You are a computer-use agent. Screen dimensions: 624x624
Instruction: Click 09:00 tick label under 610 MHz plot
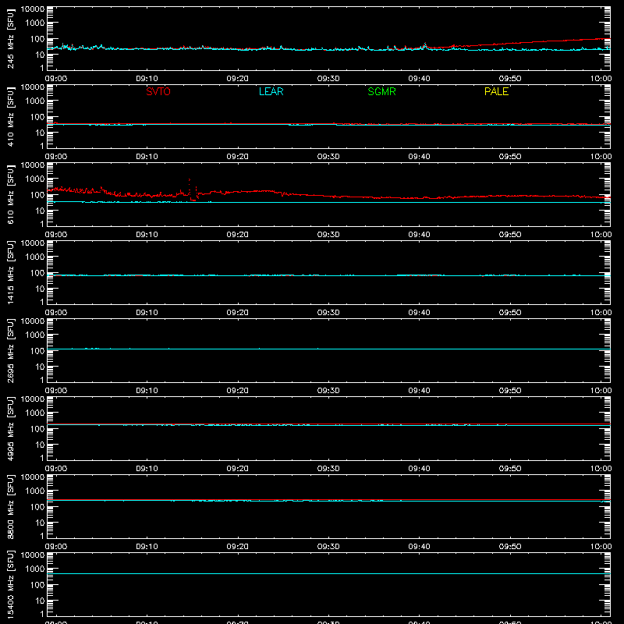pyautogui.click(x=56, y=235)
